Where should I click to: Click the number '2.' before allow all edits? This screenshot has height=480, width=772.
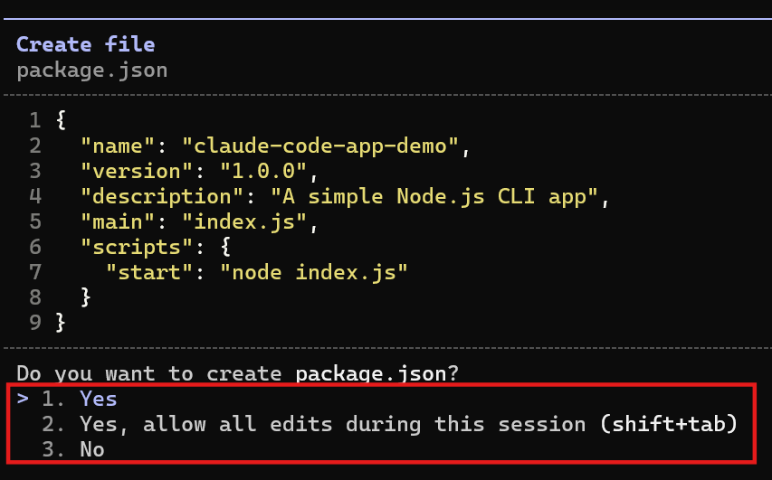[x=53, y=425]
